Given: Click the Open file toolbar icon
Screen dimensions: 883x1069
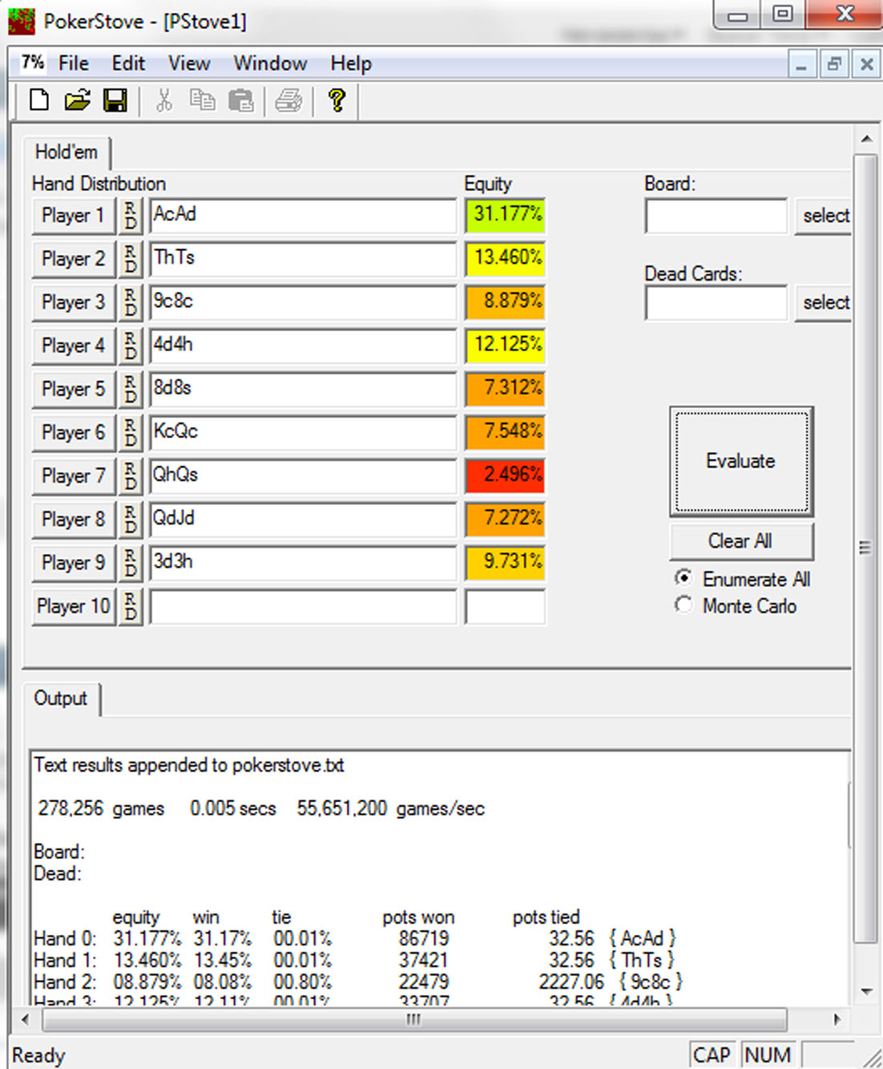Looking at the screenshot, I should [x=77, y=100].
